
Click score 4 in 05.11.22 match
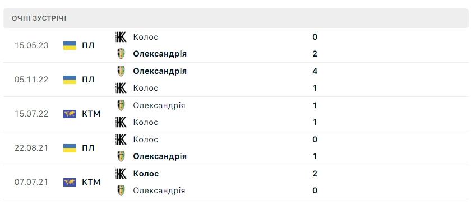pyautogui.click(x=315, y=71)
